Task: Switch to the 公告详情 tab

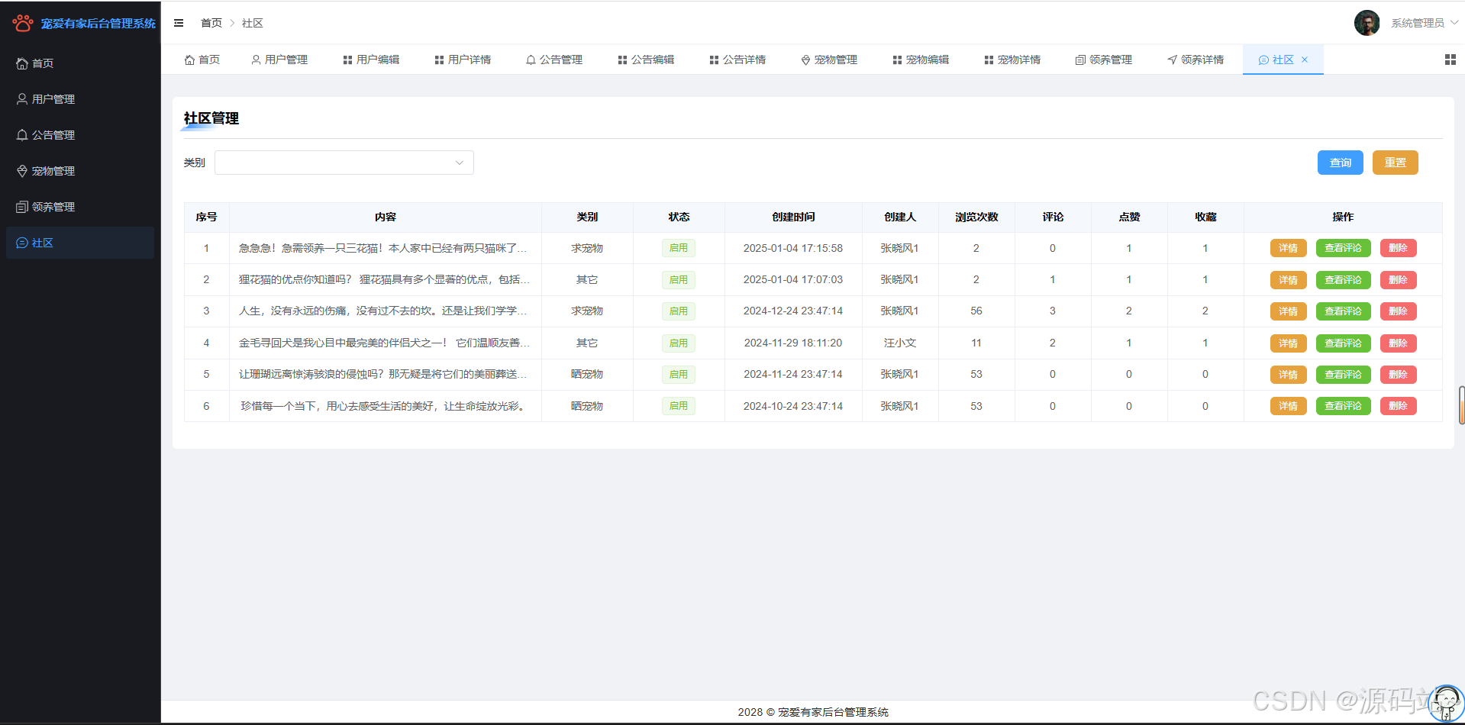Action: (x=737, y=60)
